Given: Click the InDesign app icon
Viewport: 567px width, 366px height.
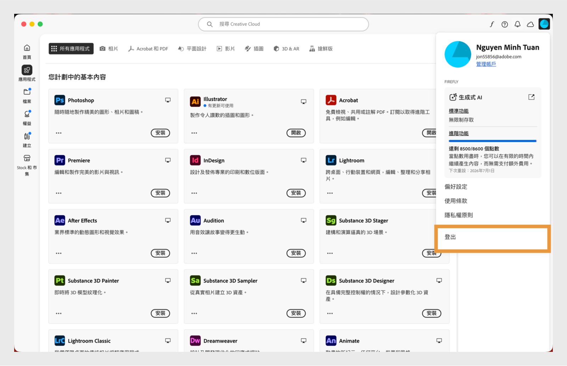Looking at the screenshot, I should 195,160.
